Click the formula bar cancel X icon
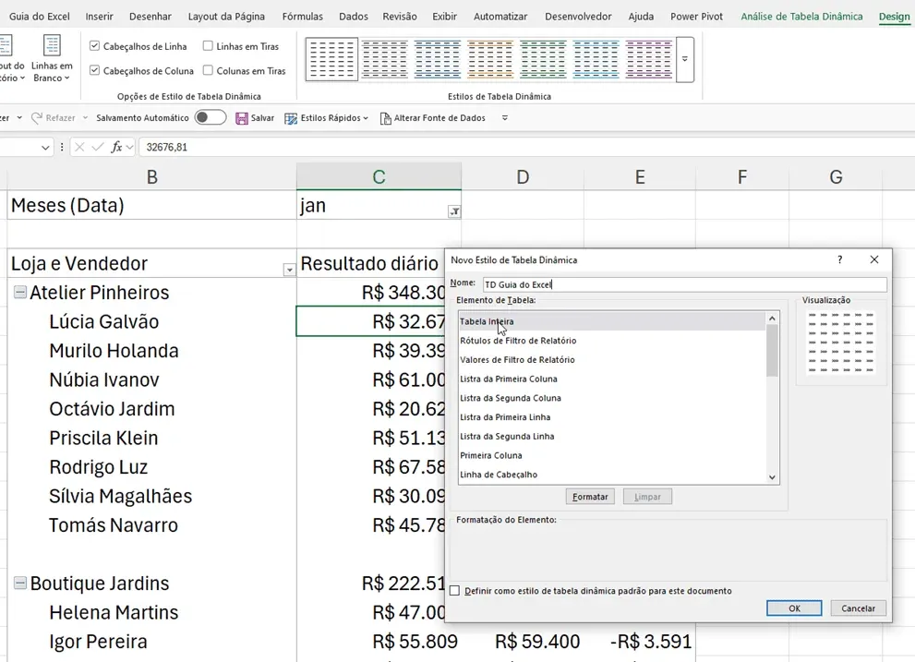 80,147
